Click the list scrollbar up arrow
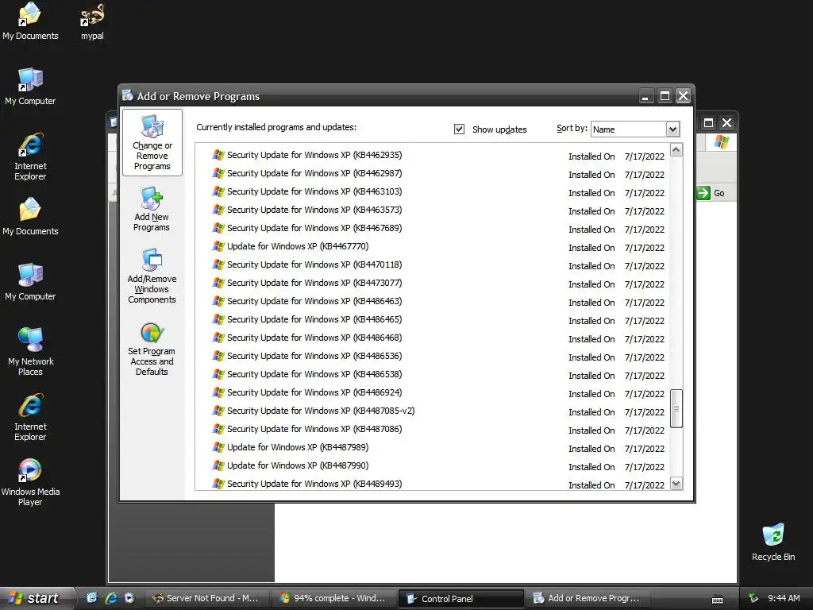The height and width of the screenshot is (610, 813). click(676, 150)
